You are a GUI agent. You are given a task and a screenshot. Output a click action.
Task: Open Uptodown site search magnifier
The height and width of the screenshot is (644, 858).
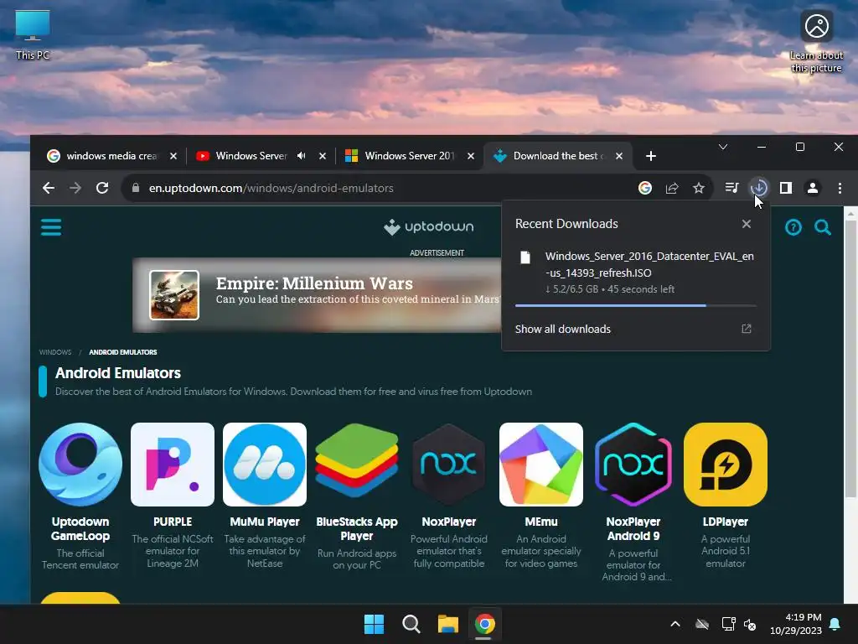click(823, 226)
